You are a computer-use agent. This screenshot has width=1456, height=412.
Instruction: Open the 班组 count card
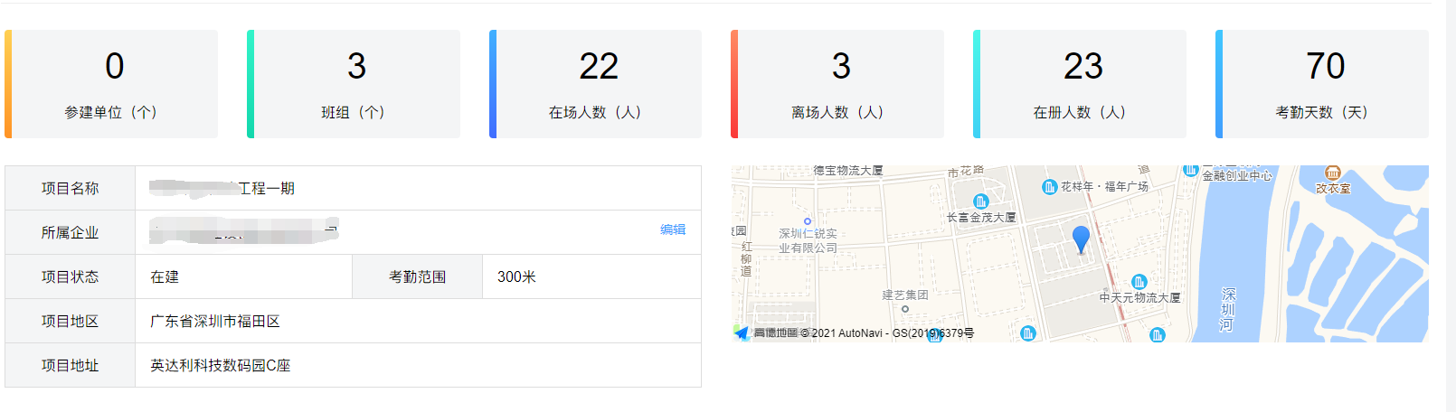(354, 84)
